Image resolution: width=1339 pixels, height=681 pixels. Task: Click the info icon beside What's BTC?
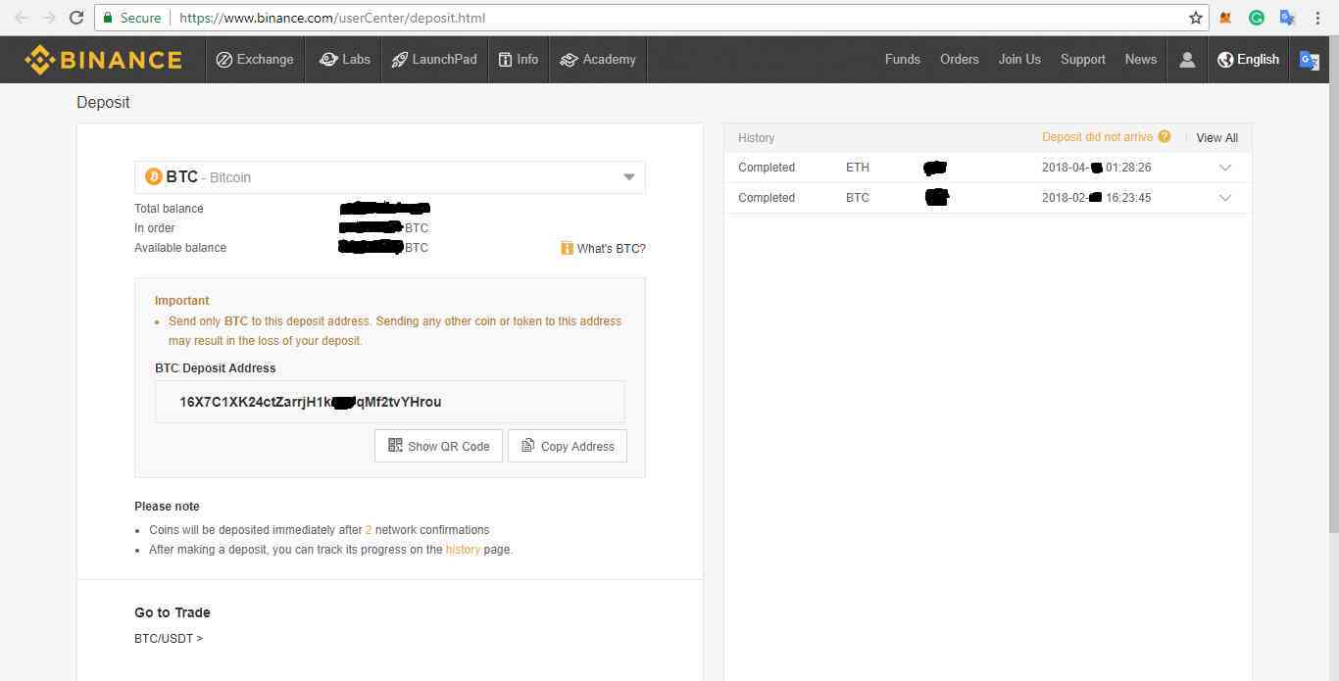567,248
